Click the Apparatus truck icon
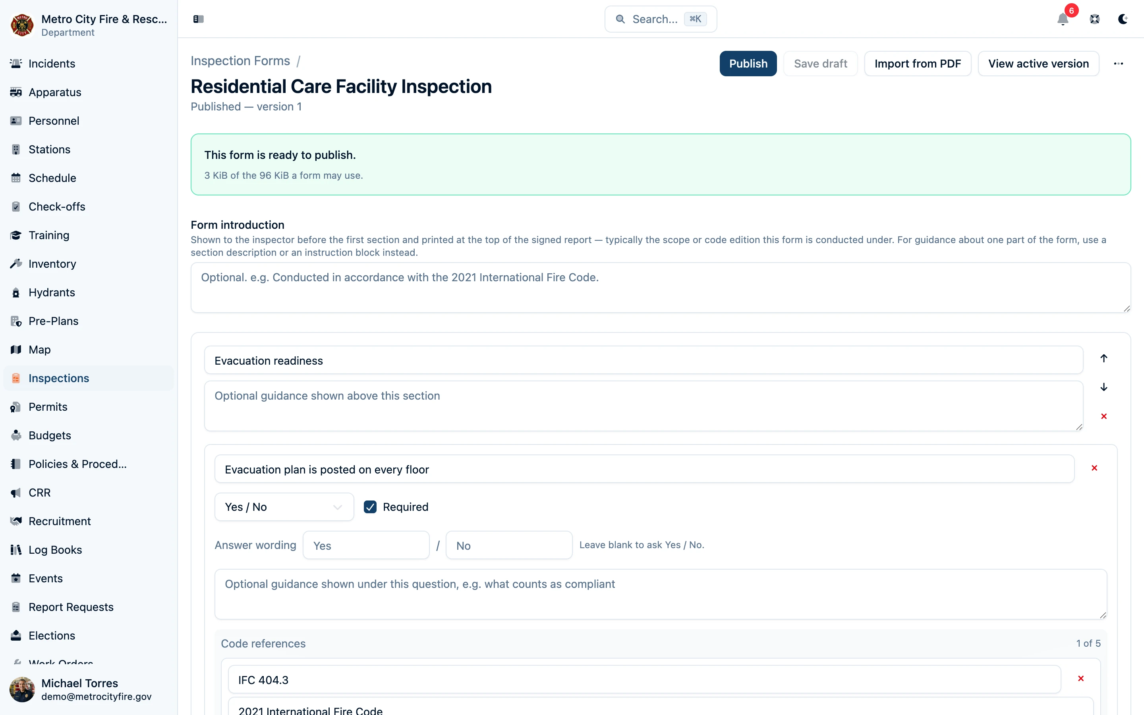This screenshot has height=715, width=1144. point(16,92)
